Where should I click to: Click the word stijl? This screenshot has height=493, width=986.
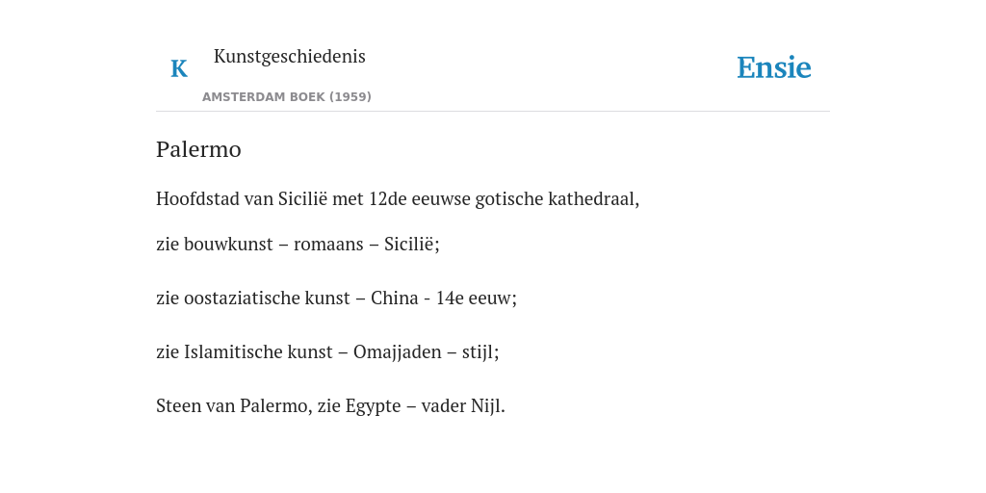point(478,352)
